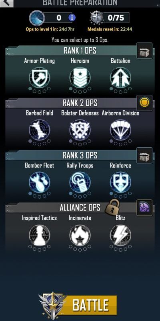160x321 pixels.
Task: Select the Barbed Field op icon
Action: coord(40,130)
